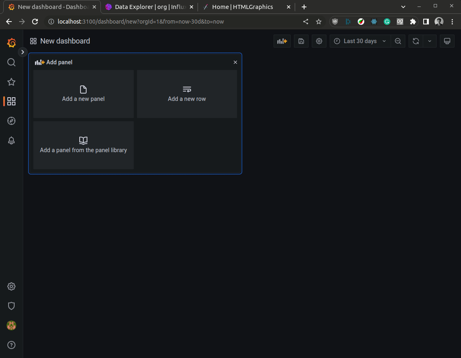This screenshot has height=358, width=461.
Task: Open the uBlock shield extension
Action: 335,22
